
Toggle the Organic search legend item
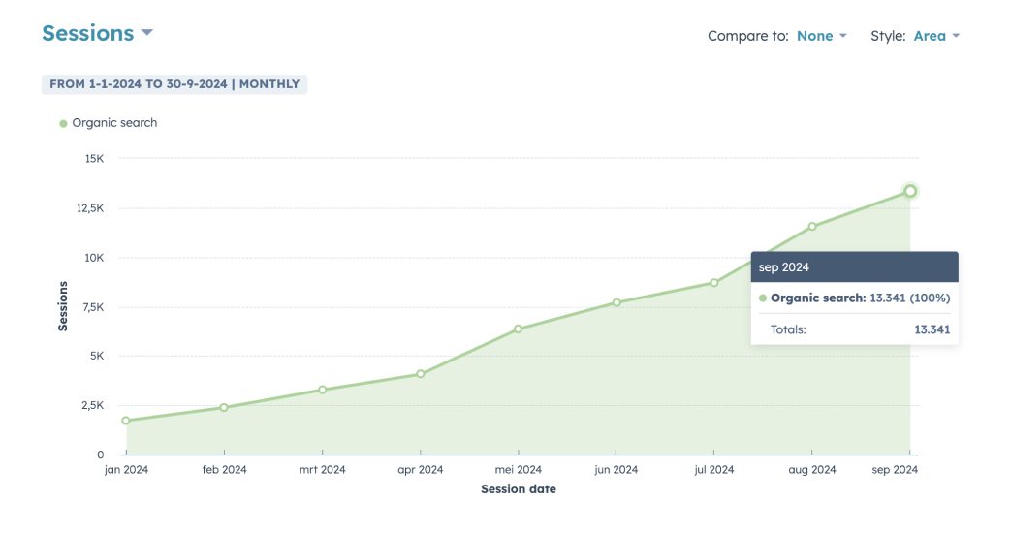(109, 123)
